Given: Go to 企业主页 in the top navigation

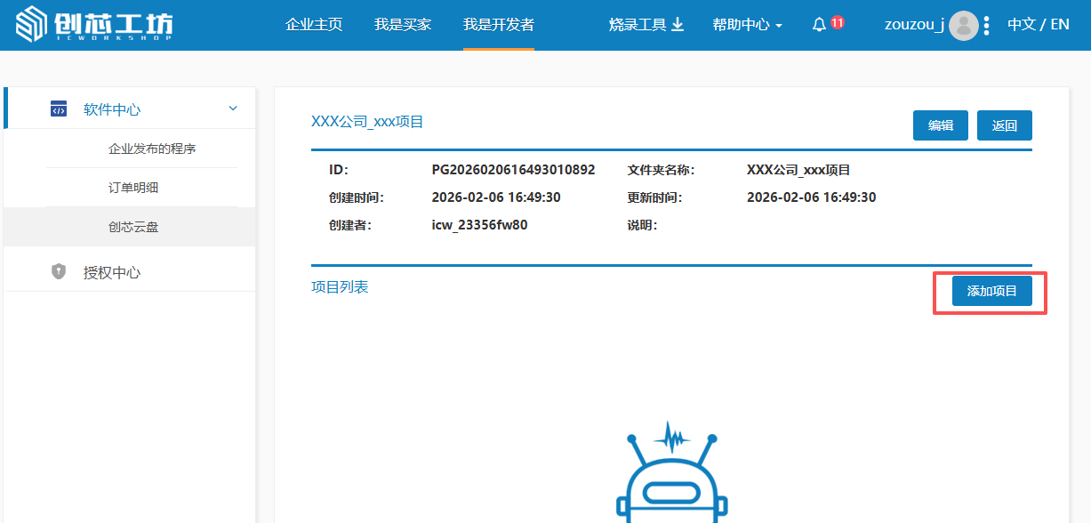Looking at the screenshot, I should pos(314,25).
